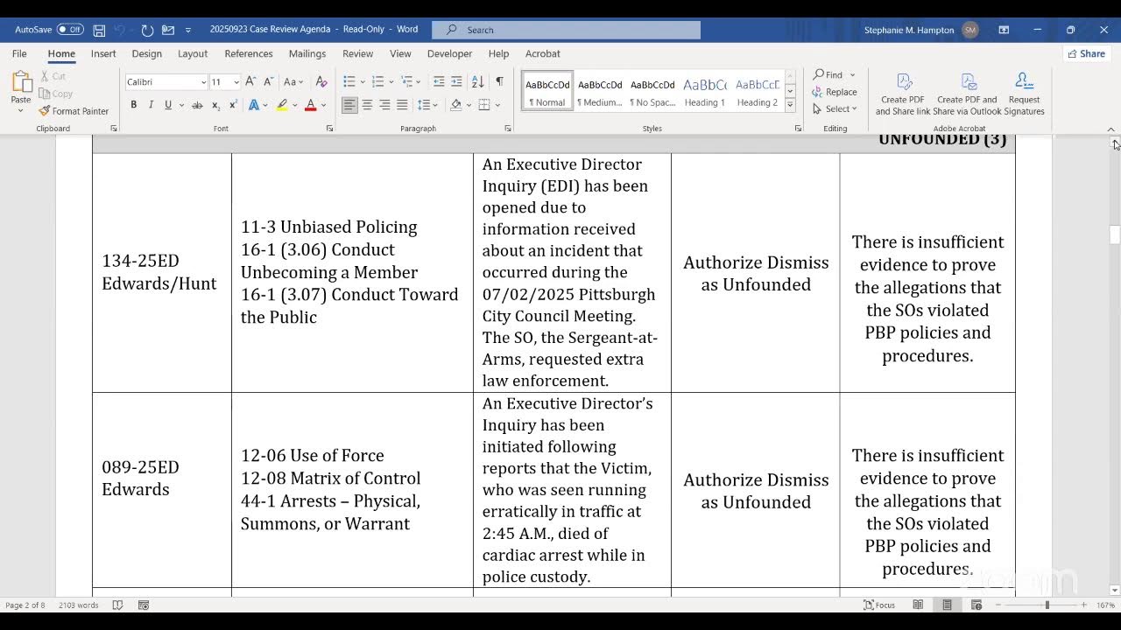The image size is (1121, 630).
Task: Click the Replace button
Action: point(835,92)
